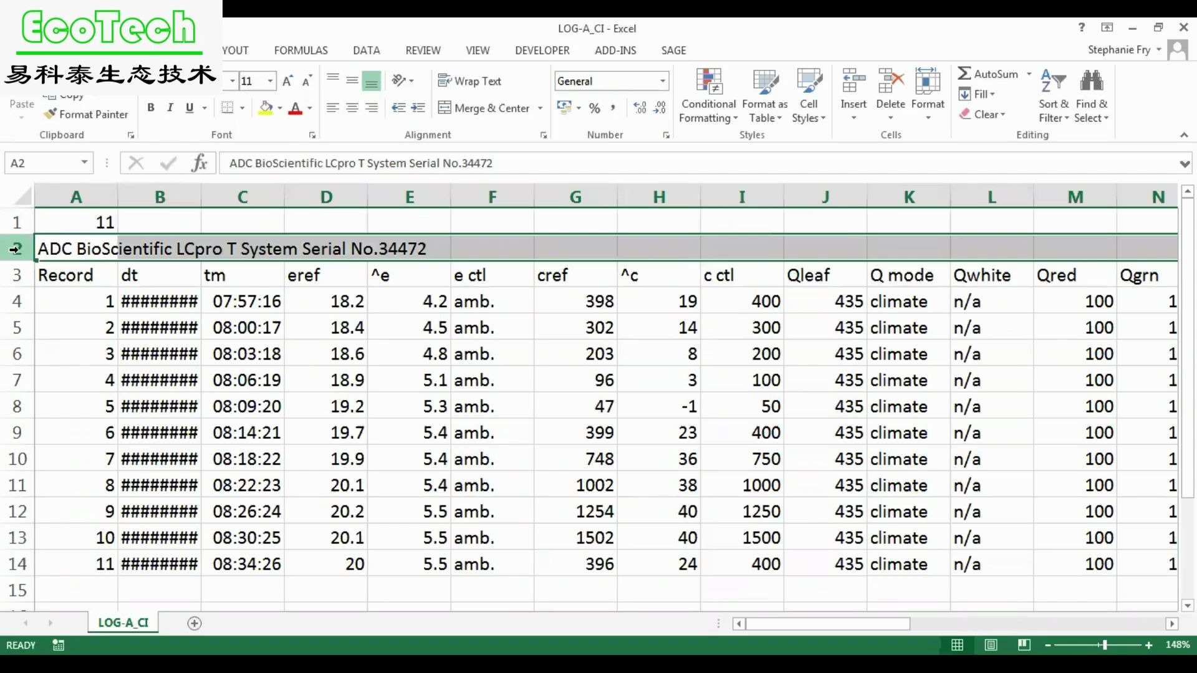Select the LOG-A_CI sheet tab
The width and height of the screenshot is (1197, 673).
click(123, 623)
